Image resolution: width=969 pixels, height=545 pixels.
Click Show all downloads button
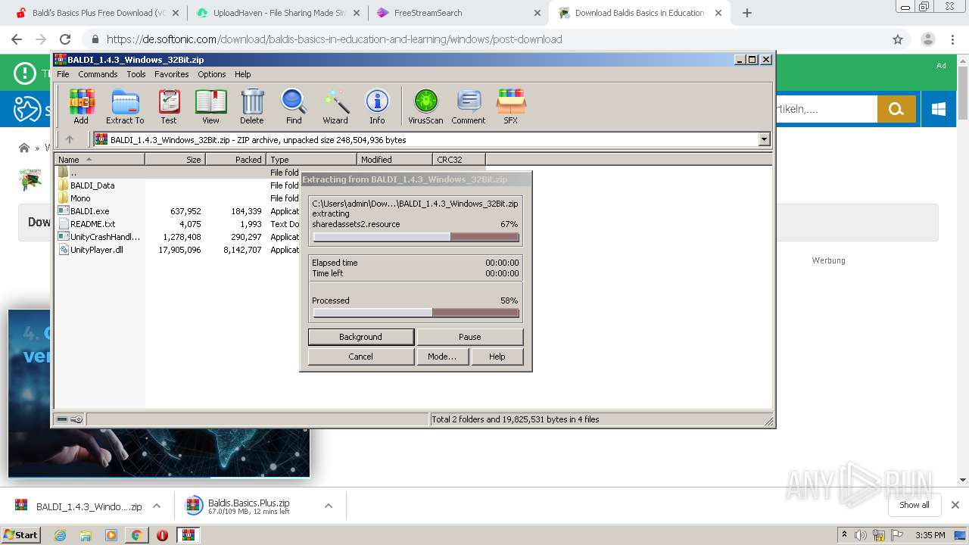click(914, 505)
